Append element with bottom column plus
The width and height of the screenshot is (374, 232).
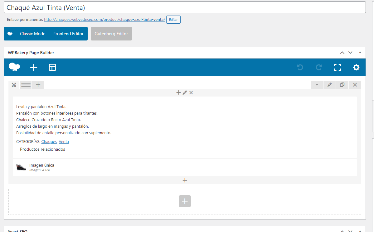coord(185,180)
